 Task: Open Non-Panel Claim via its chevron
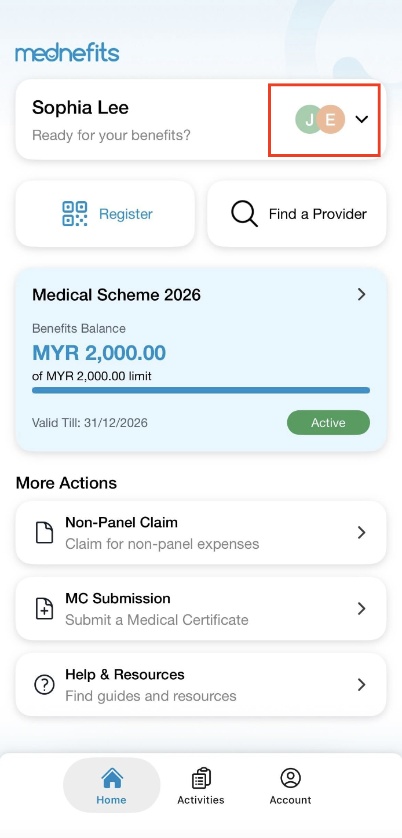[361, 533]
